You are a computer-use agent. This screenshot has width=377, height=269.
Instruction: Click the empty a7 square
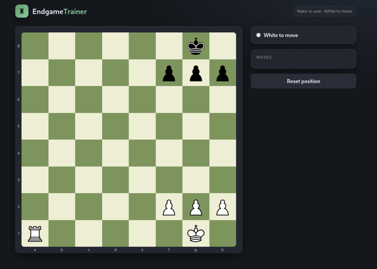point(35,73)
